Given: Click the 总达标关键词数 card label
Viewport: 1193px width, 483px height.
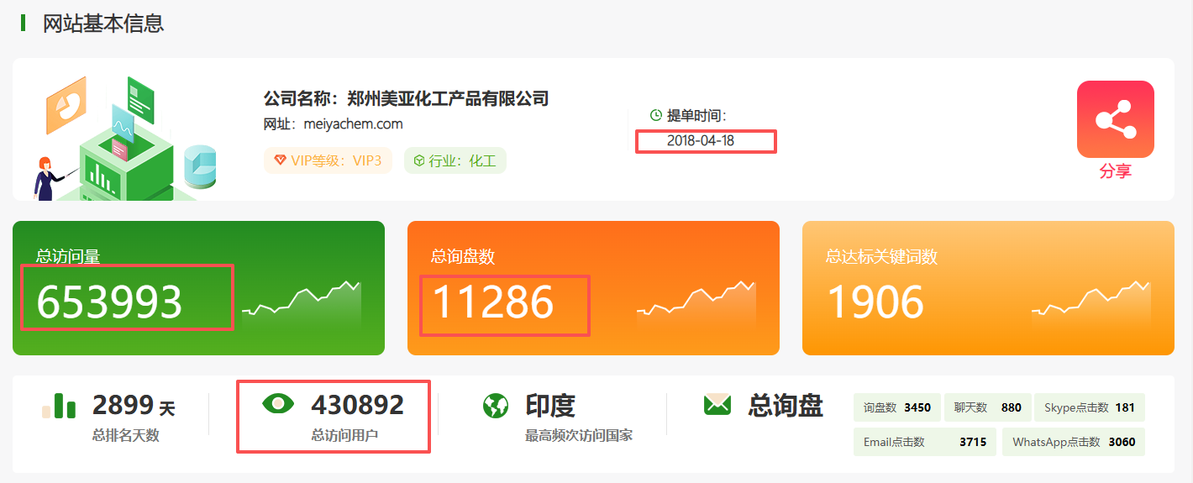Looking at the screenshot, I should pyautogui.click(x=881, y=256).
